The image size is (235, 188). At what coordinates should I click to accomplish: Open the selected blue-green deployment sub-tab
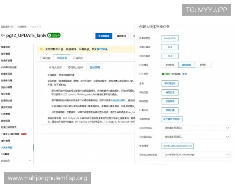(x=95, y=67)
